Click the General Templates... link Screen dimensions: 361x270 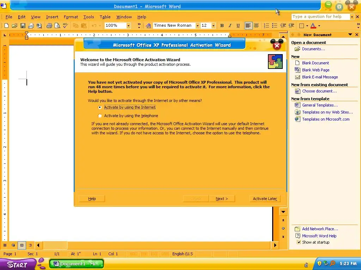tap(320, 105)
